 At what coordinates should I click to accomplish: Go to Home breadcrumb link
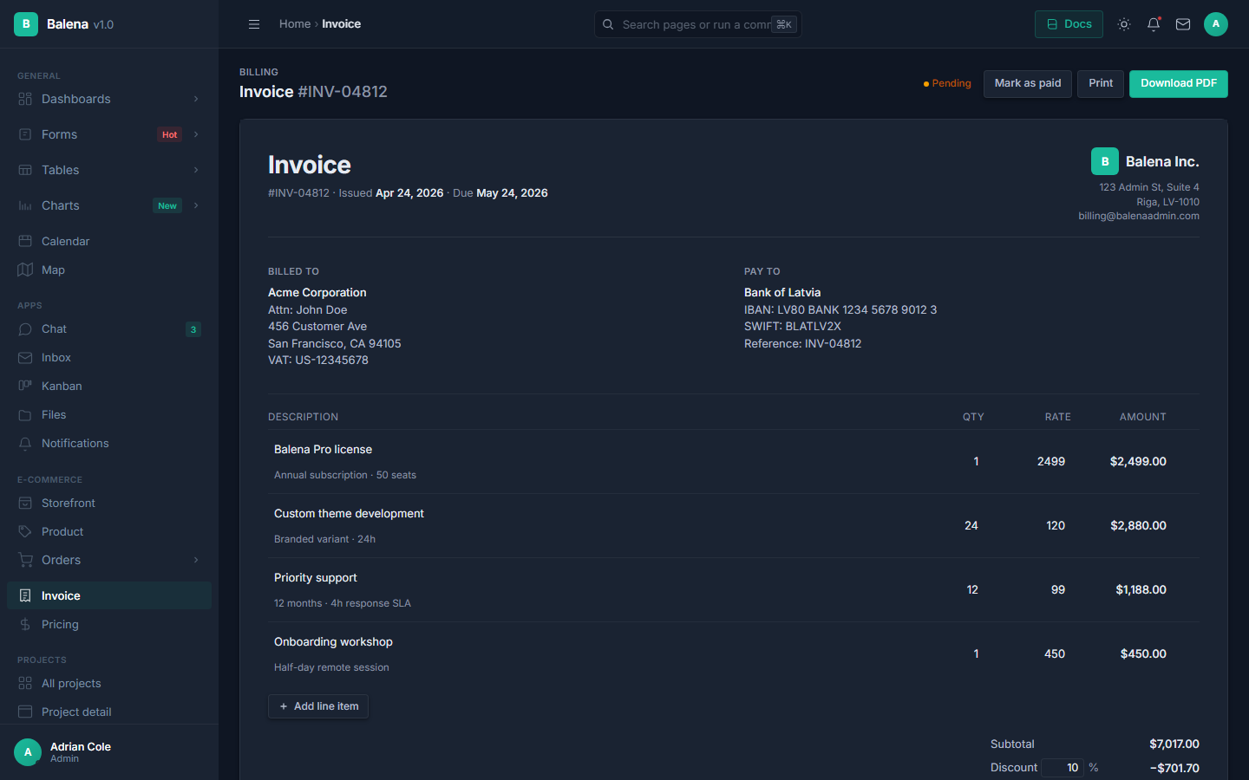pos(295,24)
